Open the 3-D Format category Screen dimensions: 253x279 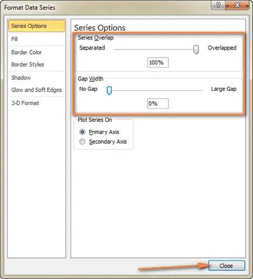click(37, 103)
